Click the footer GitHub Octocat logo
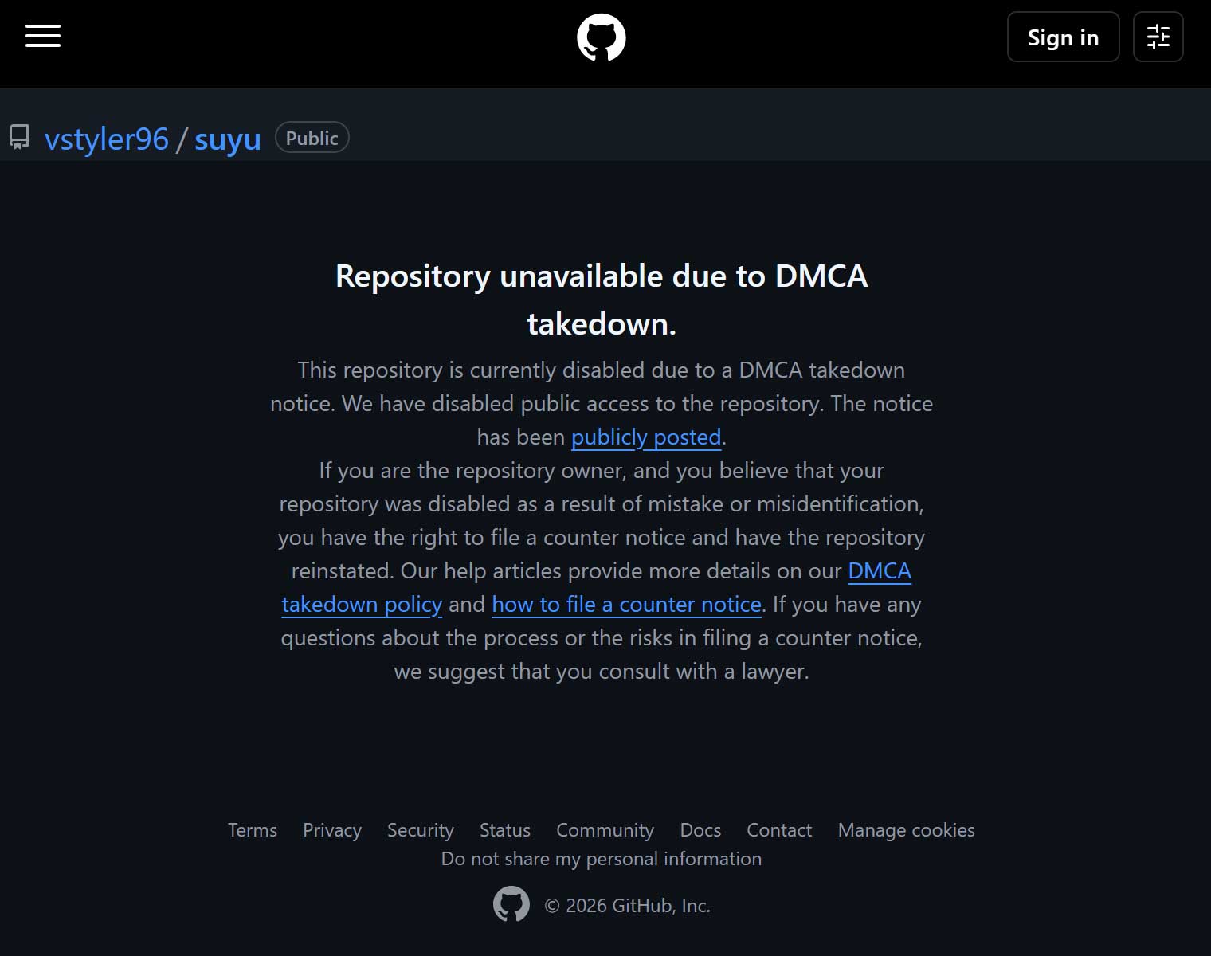 (x=511, y=904)
